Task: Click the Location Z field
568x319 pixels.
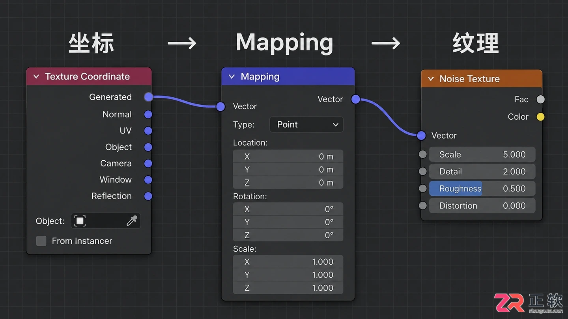Action: [288, 183]
